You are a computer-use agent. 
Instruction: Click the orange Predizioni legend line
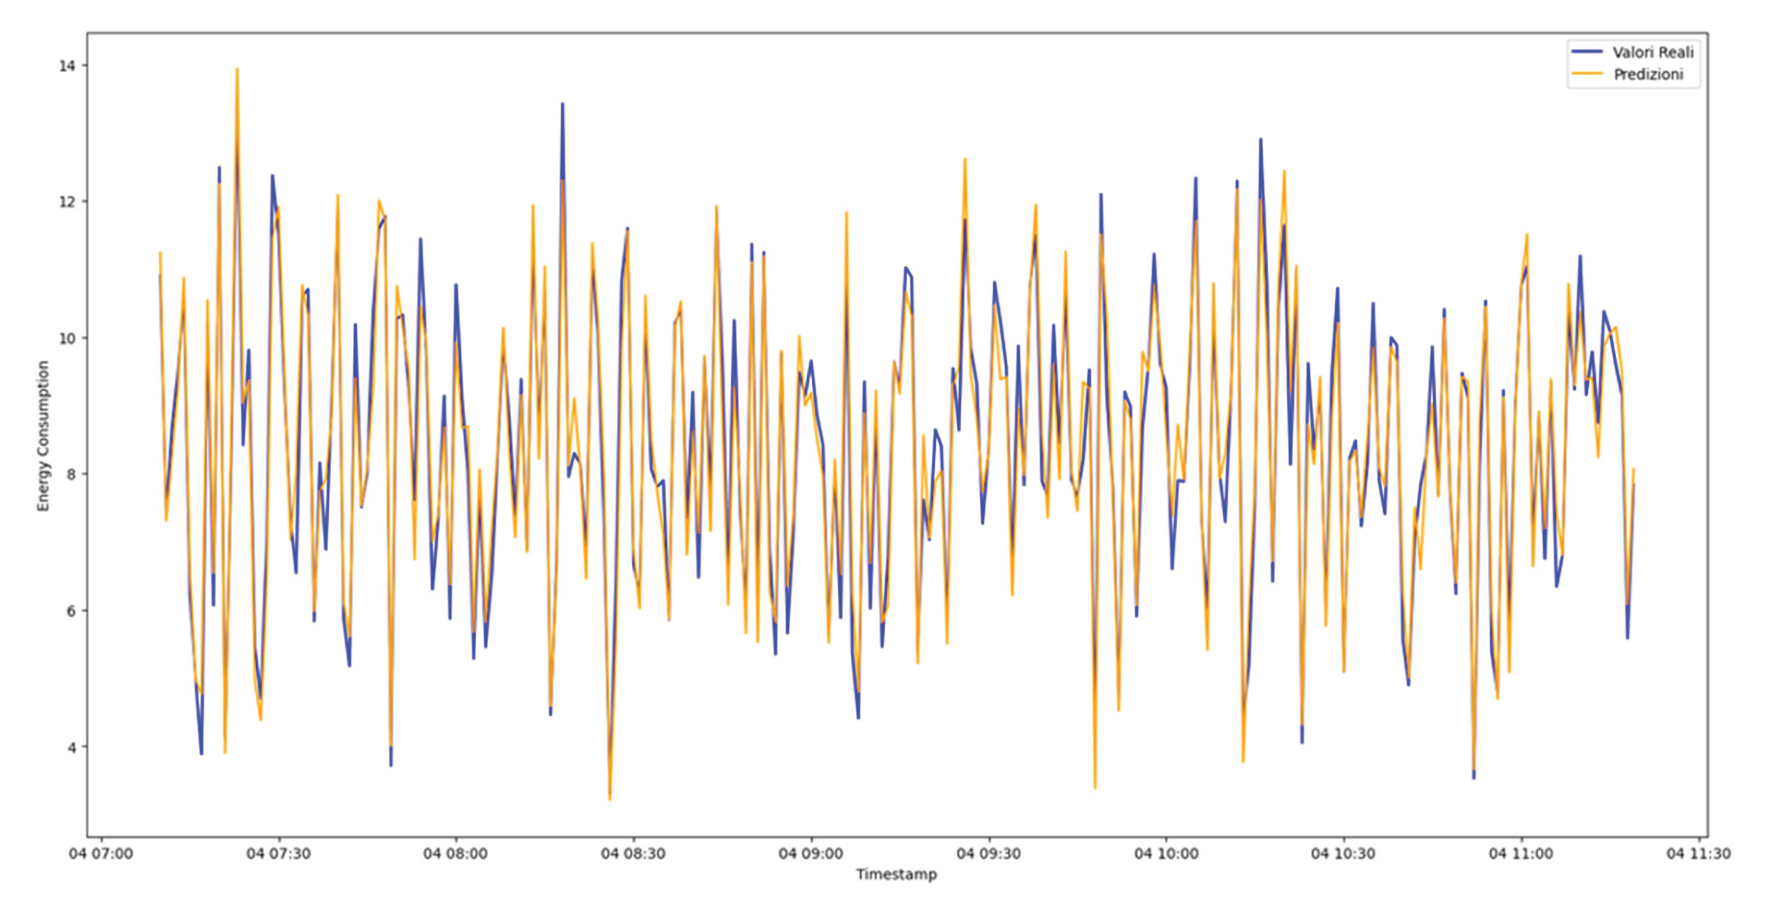coord(1587,74)
